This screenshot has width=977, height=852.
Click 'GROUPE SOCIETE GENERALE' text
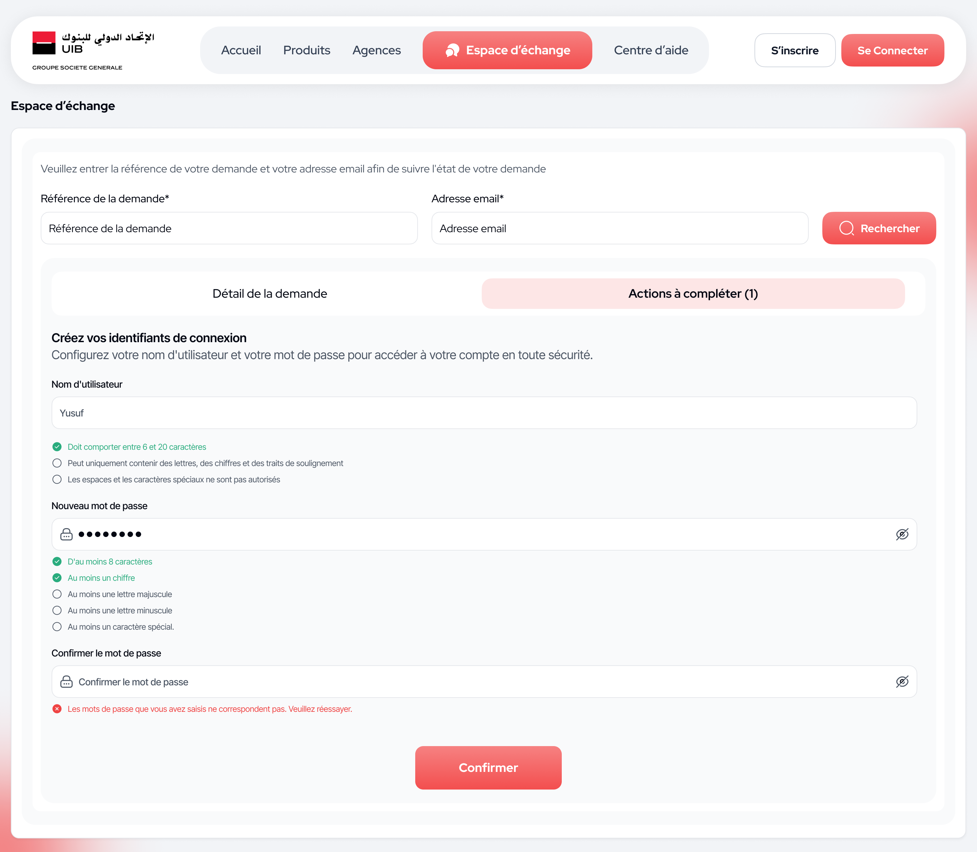pos(77,68)
